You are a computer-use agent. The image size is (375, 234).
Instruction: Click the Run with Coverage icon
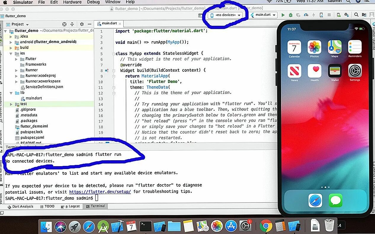[x=298, y=15]
